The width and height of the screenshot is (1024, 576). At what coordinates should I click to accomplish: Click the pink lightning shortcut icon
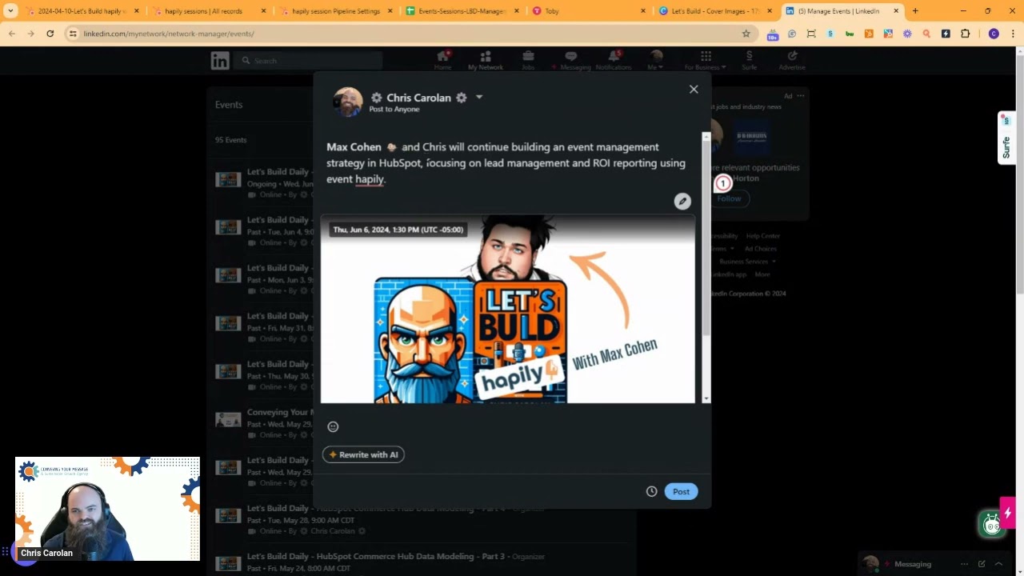pyautogui.click(x=1008, y=513)
